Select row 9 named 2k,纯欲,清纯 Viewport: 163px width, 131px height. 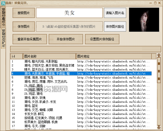coord(82,94)
